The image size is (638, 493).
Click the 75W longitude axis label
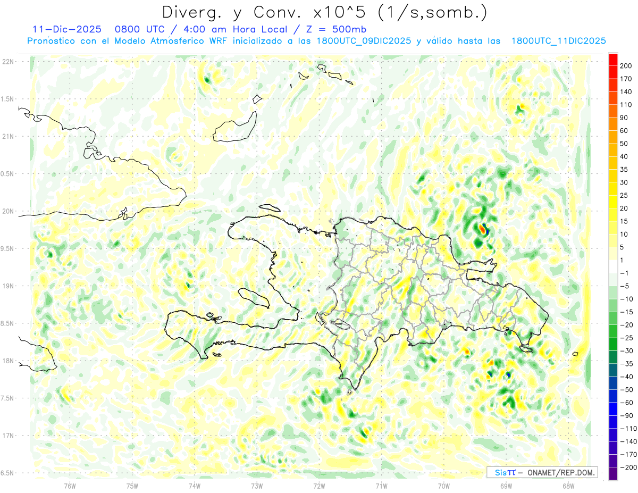click(132, 486)
